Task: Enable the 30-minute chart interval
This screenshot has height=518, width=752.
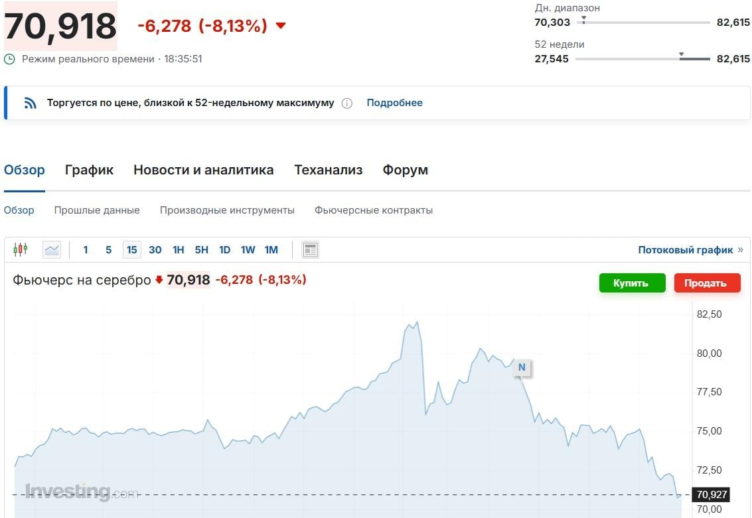Action: pos(155,249)
